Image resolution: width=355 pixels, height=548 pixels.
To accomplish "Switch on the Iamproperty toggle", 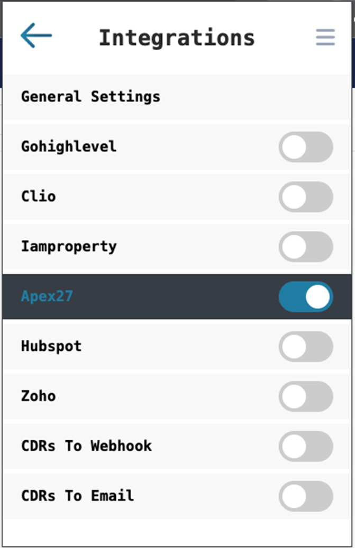I will (x=306, y=246).
